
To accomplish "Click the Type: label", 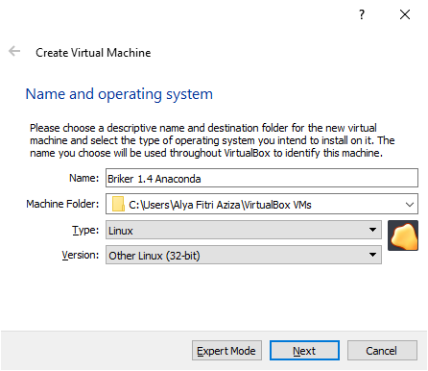I will (x=85, y=230).
